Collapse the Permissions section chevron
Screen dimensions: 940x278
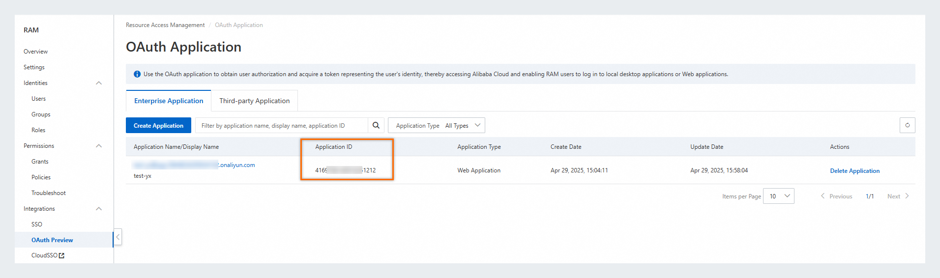pyautogui.click(x=99, y=146)
